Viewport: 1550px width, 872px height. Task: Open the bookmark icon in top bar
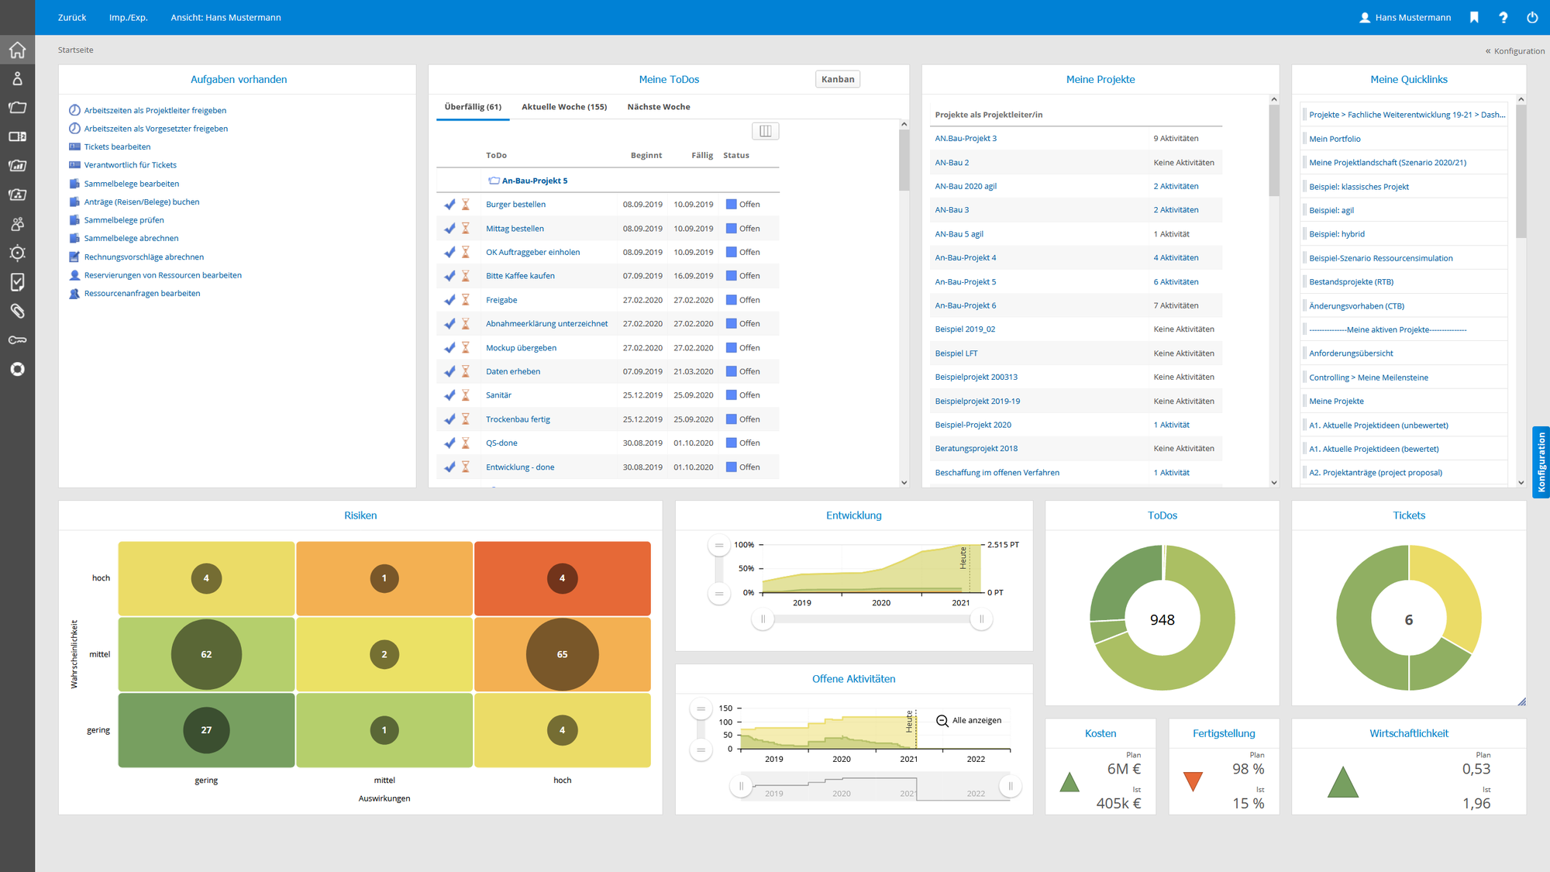click(1473, 17)
